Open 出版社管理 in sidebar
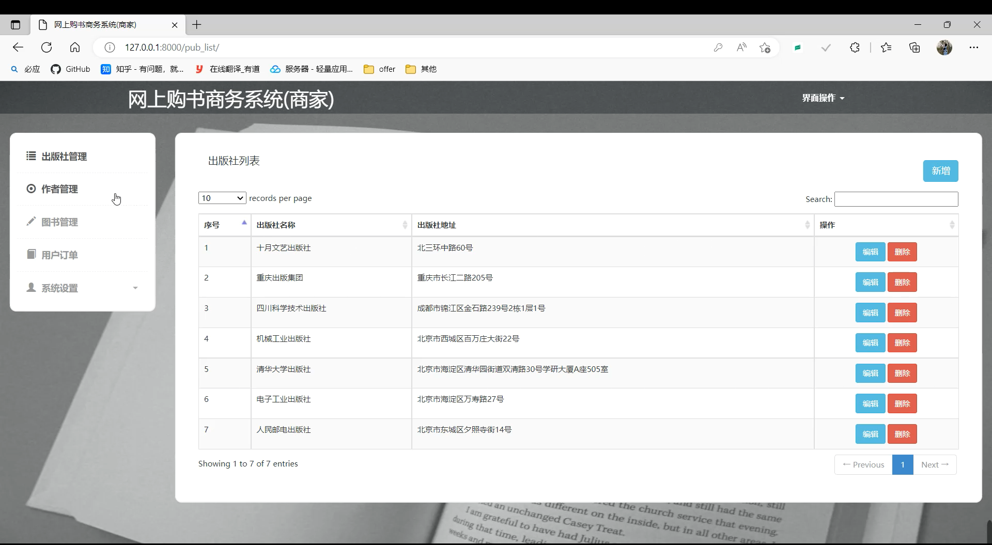Screen dimensions: 992x545 pos(57,156)
